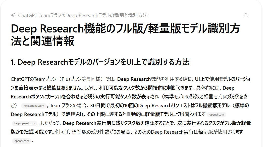
Task: Open the openai.com citation after 切り替わります
Action: coord(217,115)
